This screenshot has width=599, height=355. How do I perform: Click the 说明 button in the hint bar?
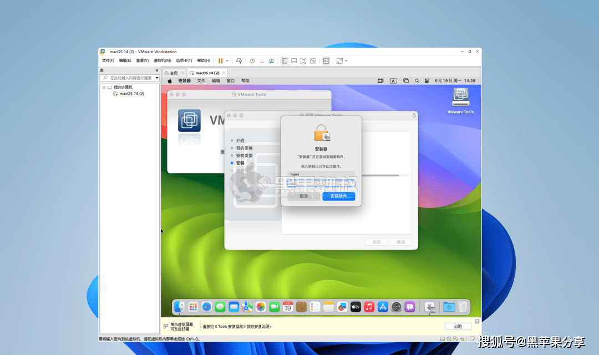[x=458, y=326]
